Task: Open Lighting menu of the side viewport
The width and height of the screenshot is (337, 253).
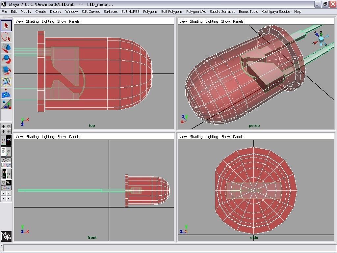Action: [x=212, y=137]
